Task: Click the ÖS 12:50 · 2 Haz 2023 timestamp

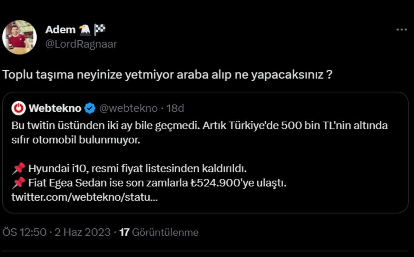Action: click(x=55, y=232)
